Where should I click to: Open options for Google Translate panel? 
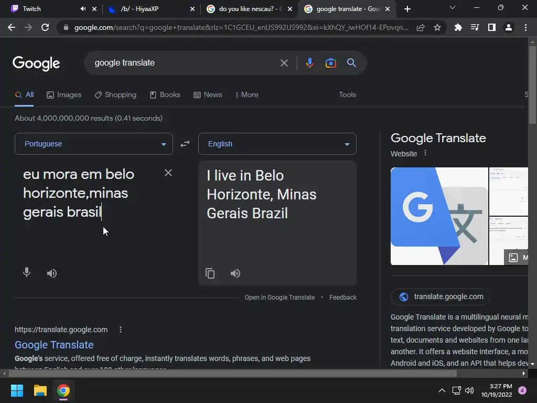[x=425, y=153]
